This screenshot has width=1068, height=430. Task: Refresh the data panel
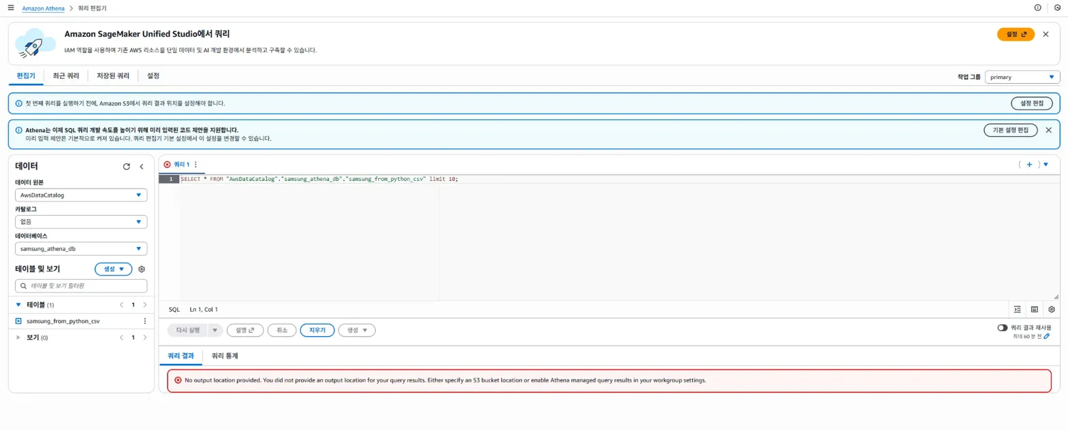[126, 166]
